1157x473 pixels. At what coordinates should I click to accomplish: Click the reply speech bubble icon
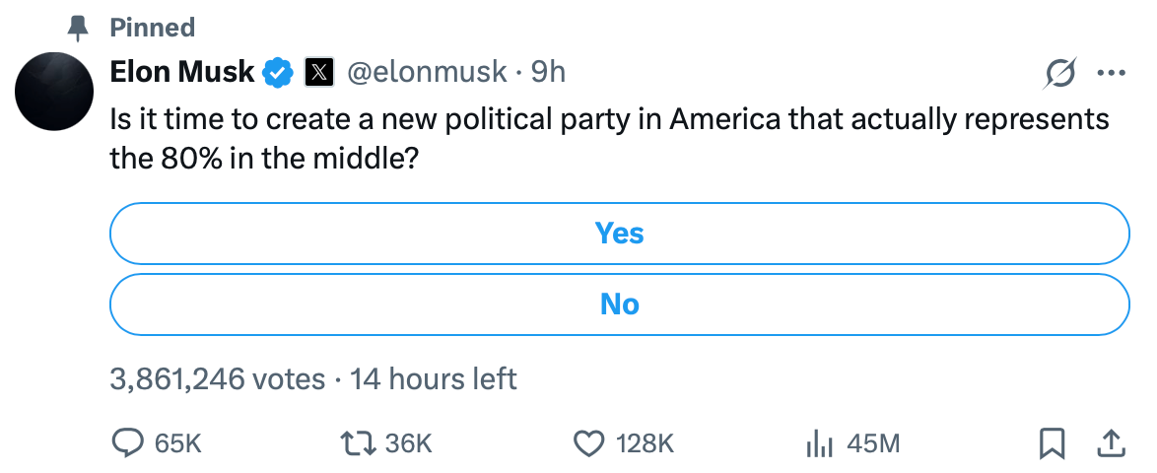point(128,444)
